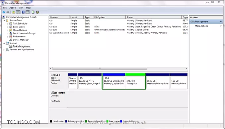Expand the Performance node

coord(7,37)
